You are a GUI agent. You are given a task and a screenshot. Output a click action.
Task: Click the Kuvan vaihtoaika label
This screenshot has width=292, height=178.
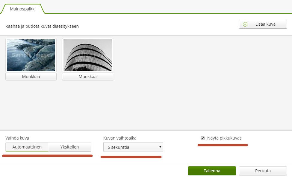pos(120,138)
